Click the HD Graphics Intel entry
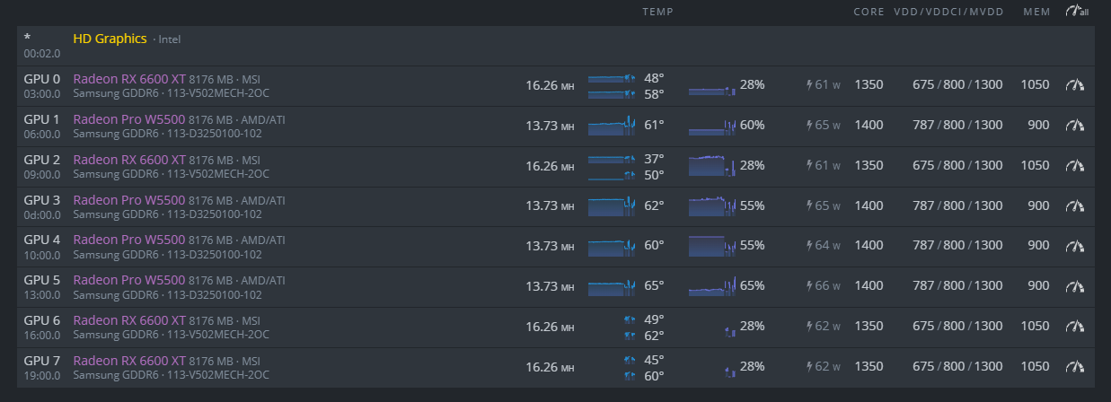Image resolution: width=1111 pixels, height=402 pixels. click(110, 39)
